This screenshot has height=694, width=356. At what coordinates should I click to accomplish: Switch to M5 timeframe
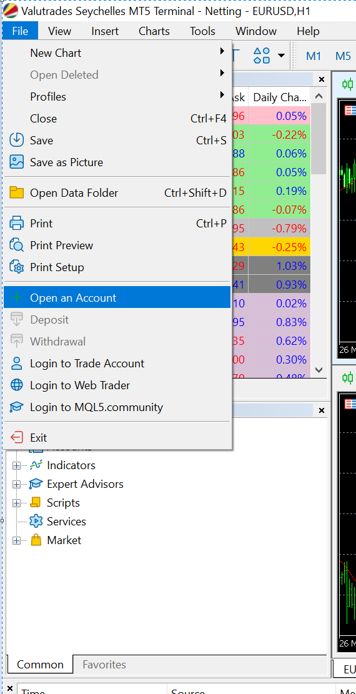pyautogui.click(x=343, y=56)
